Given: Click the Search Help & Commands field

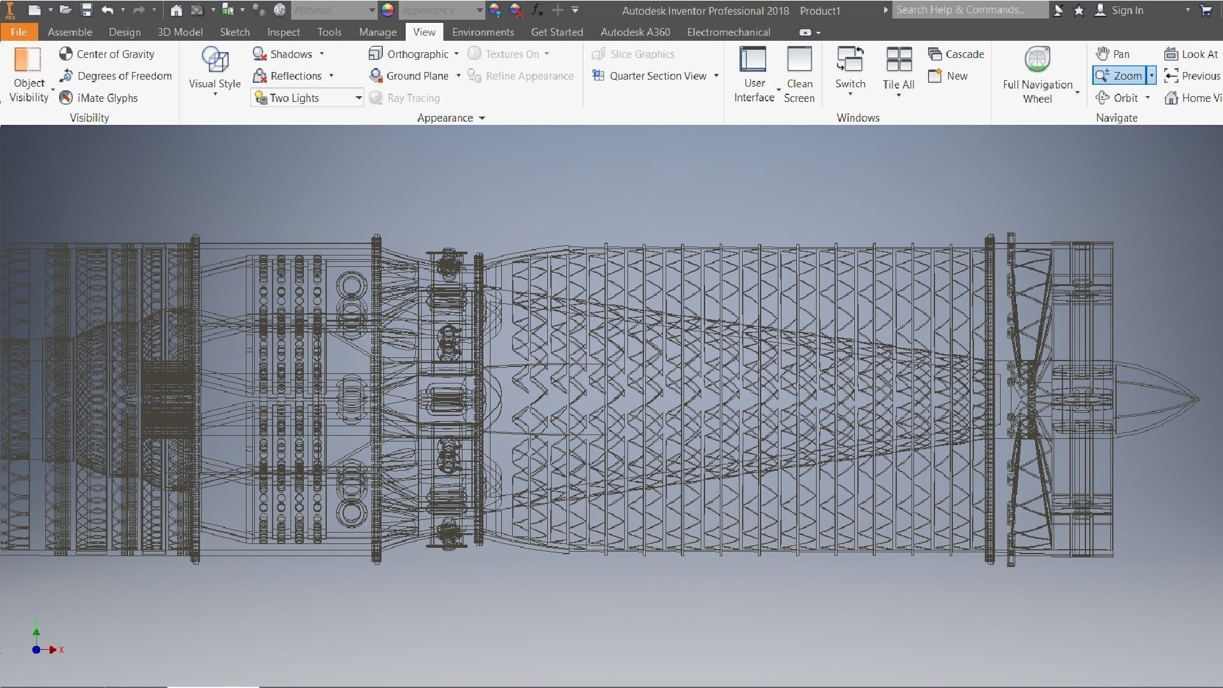Looking at the screenshot, I should [968, 10].
